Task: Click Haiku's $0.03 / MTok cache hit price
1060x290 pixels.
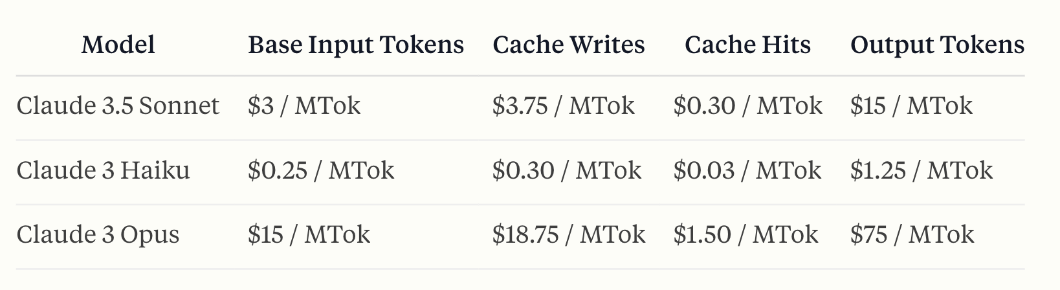Action: (747, 170)
